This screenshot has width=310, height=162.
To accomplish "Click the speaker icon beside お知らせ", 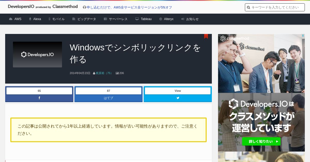I will tap(183, 19).
